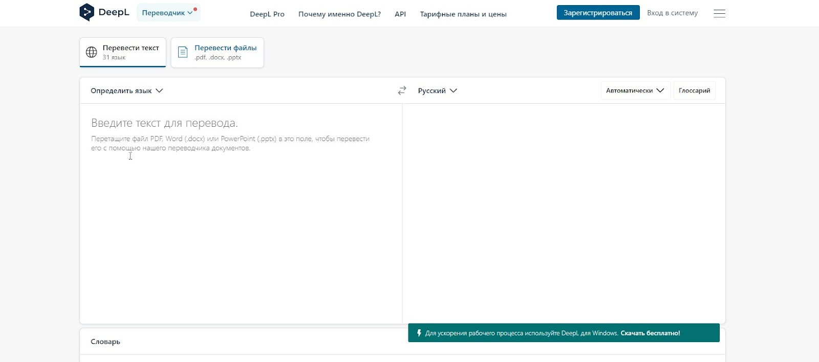The width and height of the screenshot is (819, 362).
Task: Select the Перевести файлы tab
Action: [218, 52]
